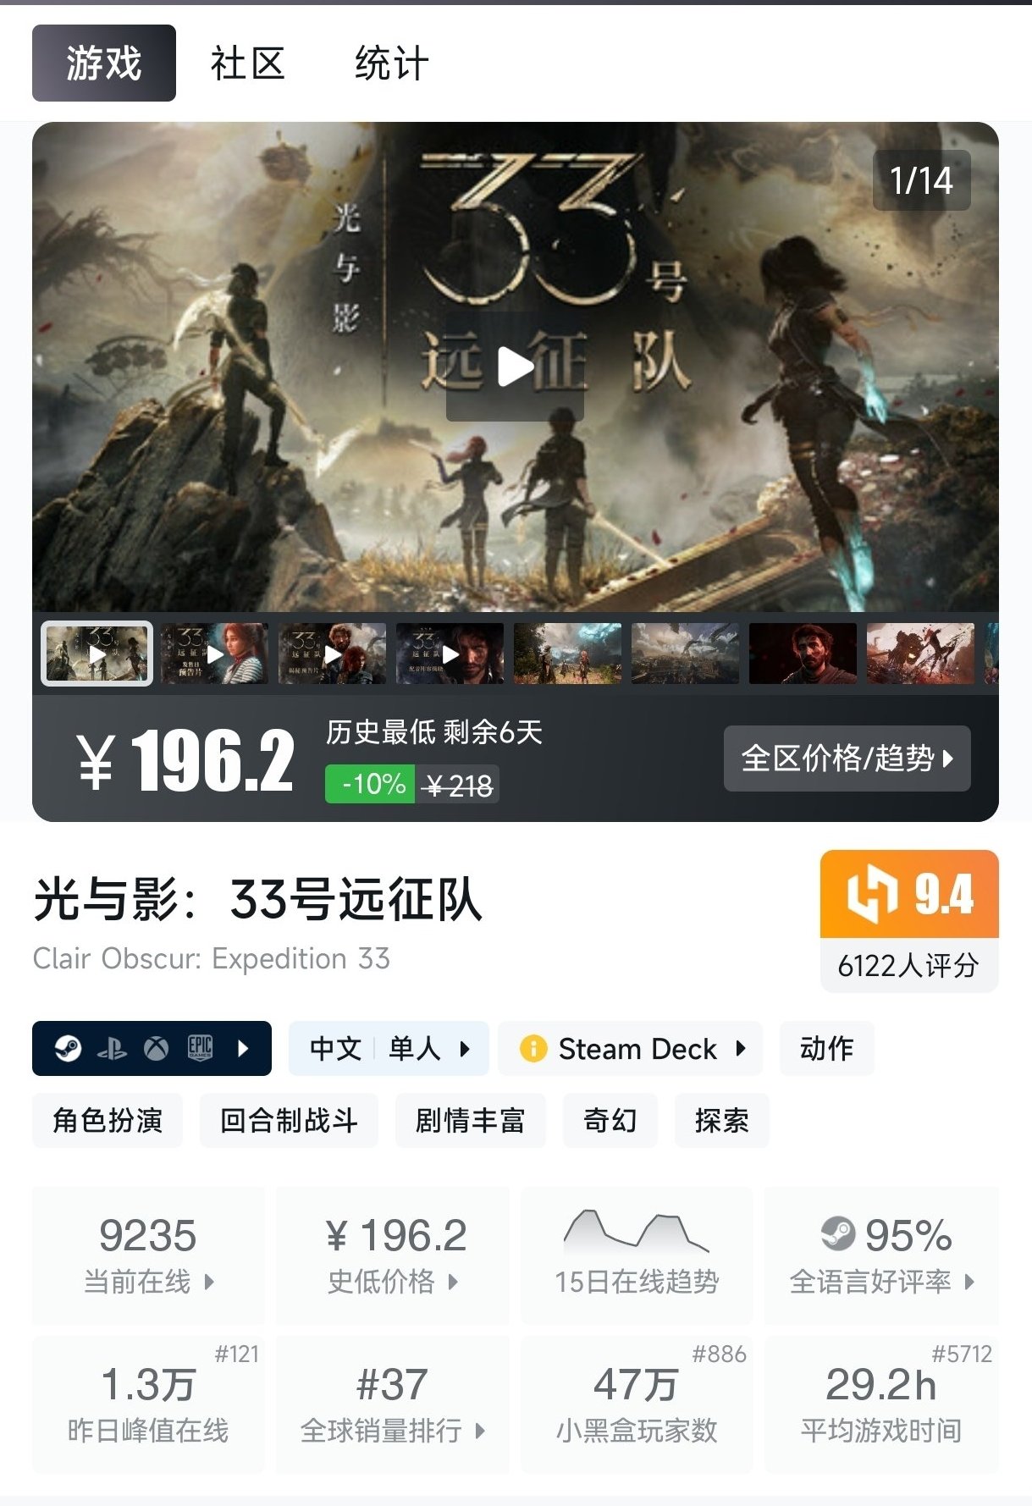Image resolution: width=1032 pixels, height=1506 pixels.
Task: Click Steam logo beside 95% rating
Action: 838,1234
